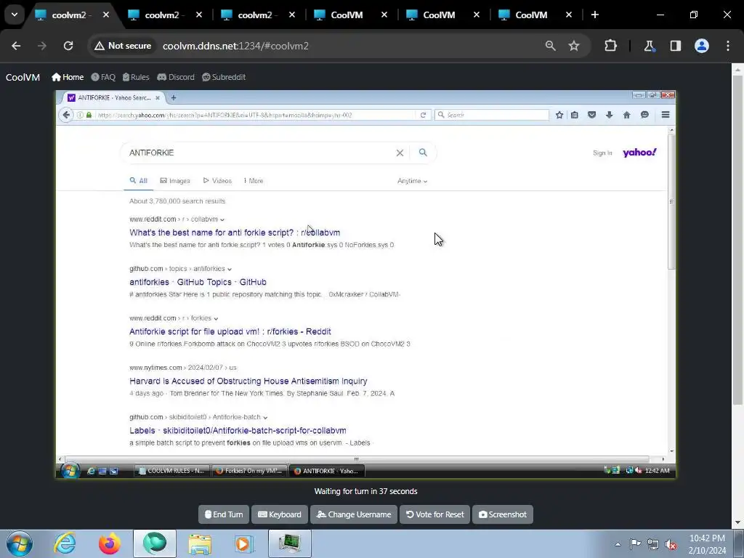The height and width of the screenshot is (558, 744).
Task: Open Firefox hamburger menu in VM
Action: 666,115
